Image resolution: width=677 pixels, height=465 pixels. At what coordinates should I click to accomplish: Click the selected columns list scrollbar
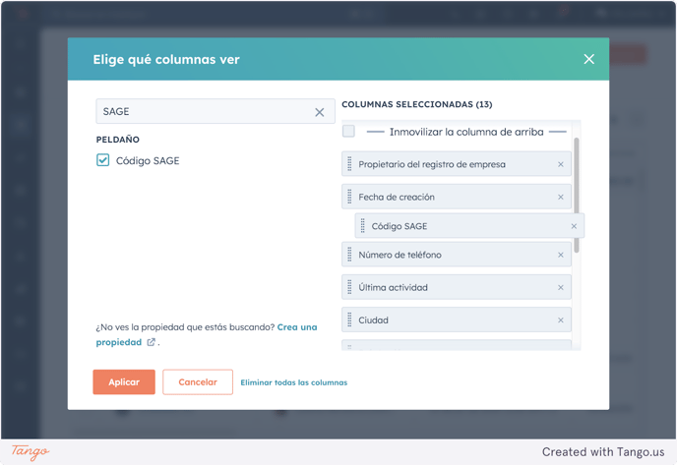576,195
